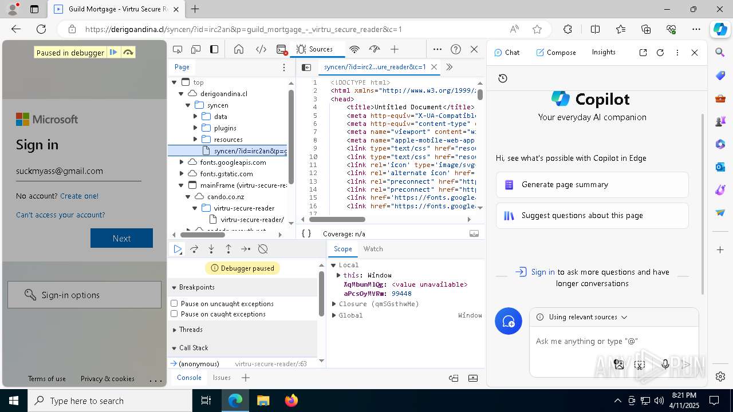Image resolution: width=733 pixels, height=412 pixels.
Task: Open the Console tool with error badge
Action: (281, 49)
